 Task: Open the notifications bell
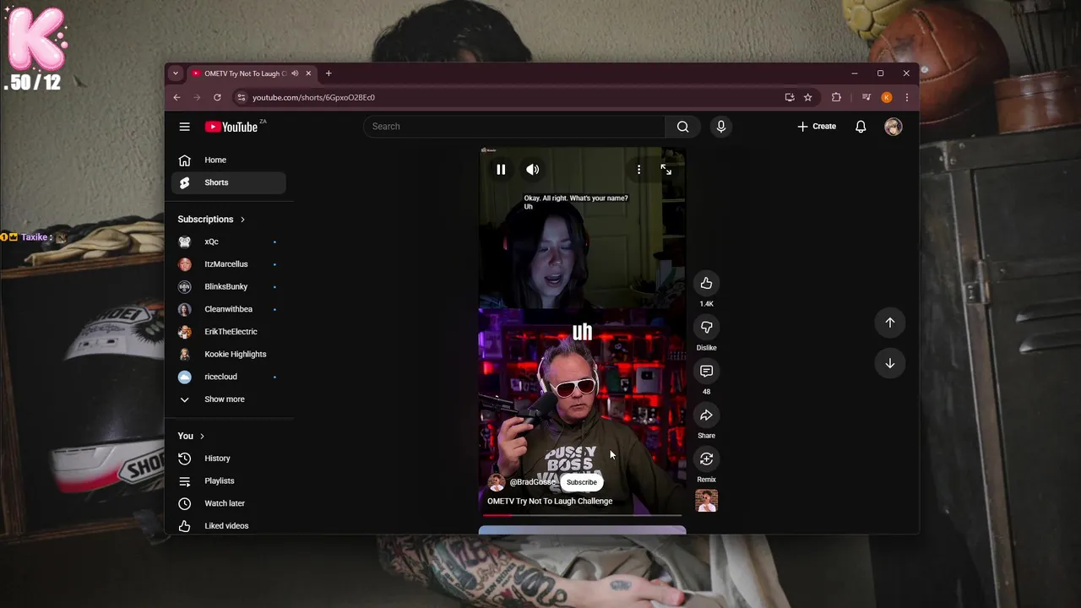point(861,127)
